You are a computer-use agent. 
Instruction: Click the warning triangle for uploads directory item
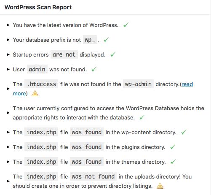point(160,186)
